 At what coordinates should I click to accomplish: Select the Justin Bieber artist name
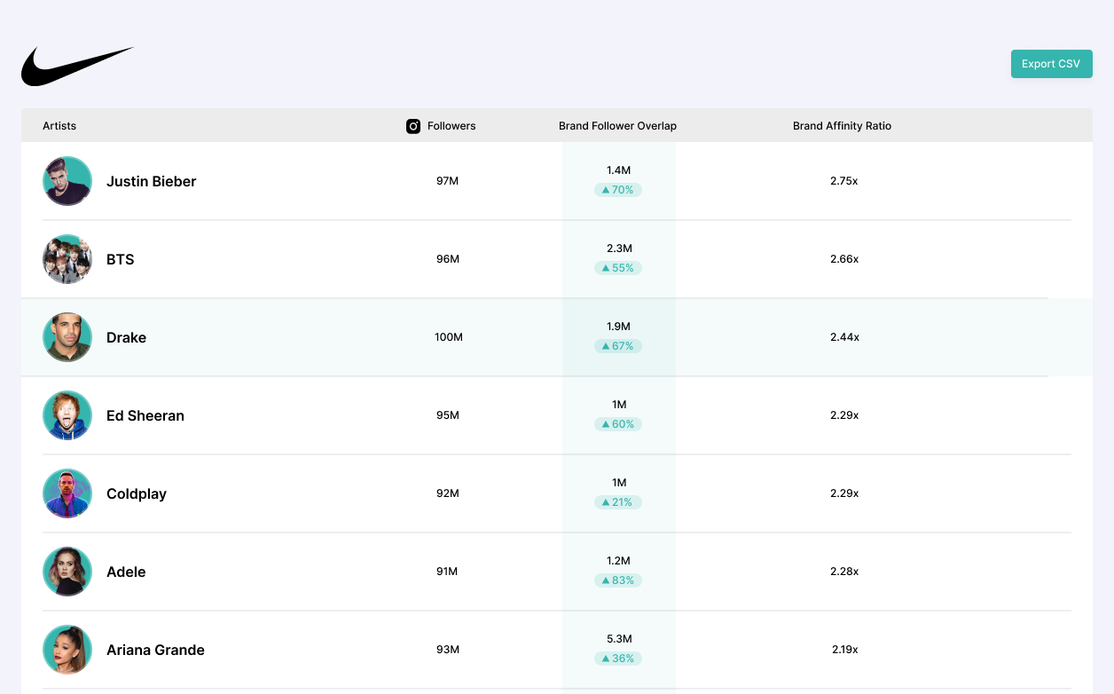(151, 181)
